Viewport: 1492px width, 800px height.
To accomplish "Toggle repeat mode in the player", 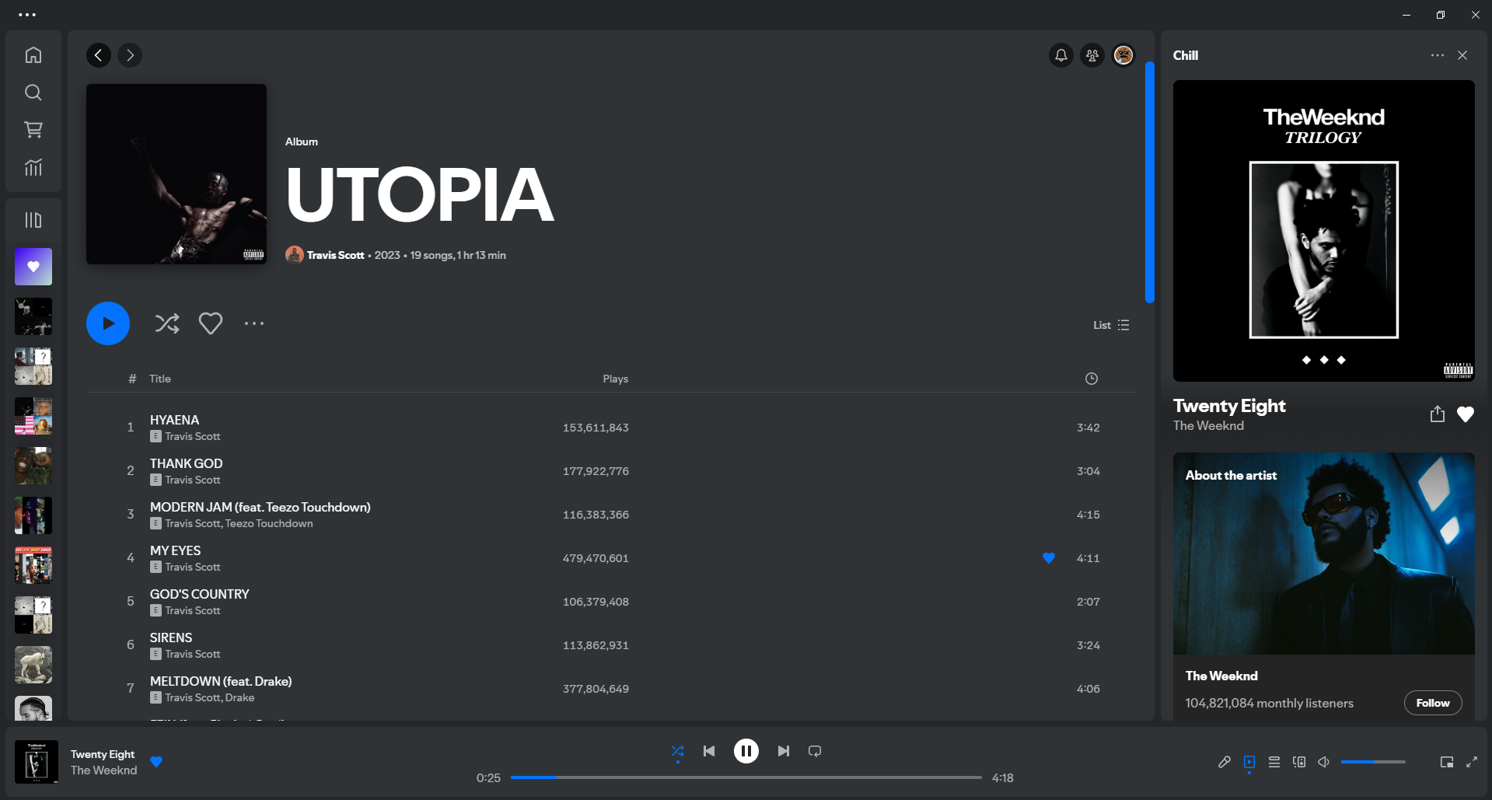I will click(x=815, y=751).
